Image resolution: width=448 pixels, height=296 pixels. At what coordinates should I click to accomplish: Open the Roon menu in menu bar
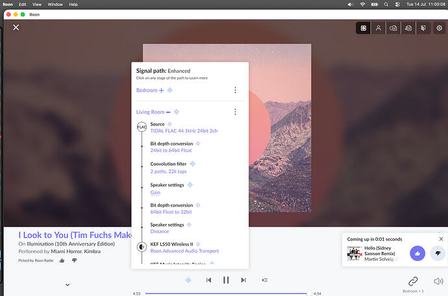(x=8, y=5)
